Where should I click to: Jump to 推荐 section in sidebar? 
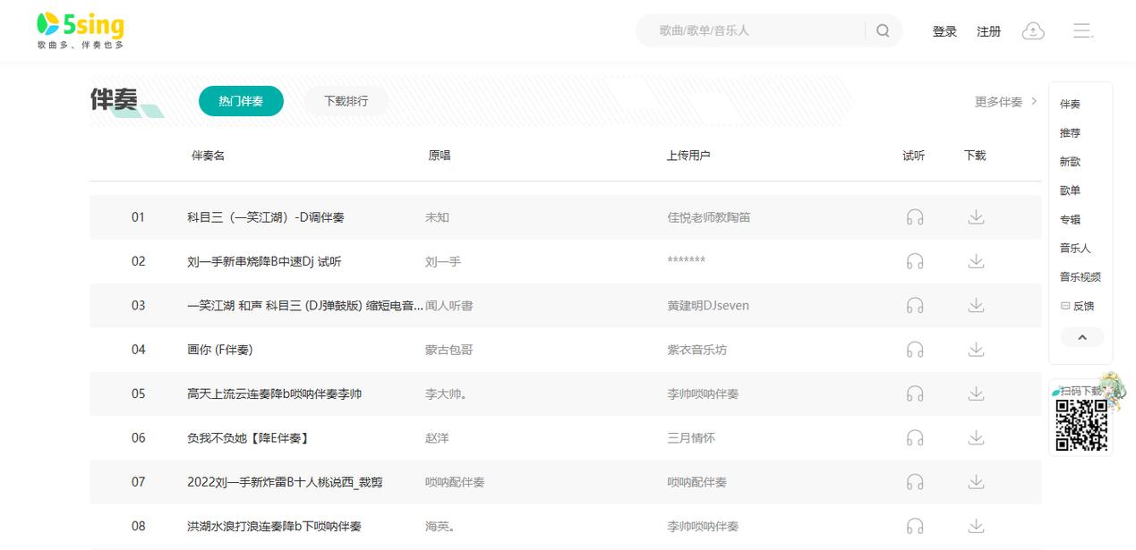click(1070, 132)
